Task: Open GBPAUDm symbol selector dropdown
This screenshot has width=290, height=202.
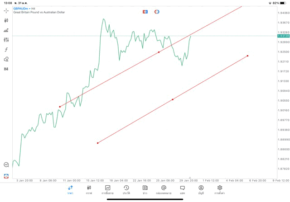Action: click(x=22, y=8)
